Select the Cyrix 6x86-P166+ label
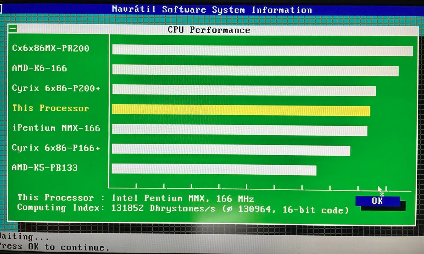The width and height of the screenshot is (424, 254). click(56, 148)
